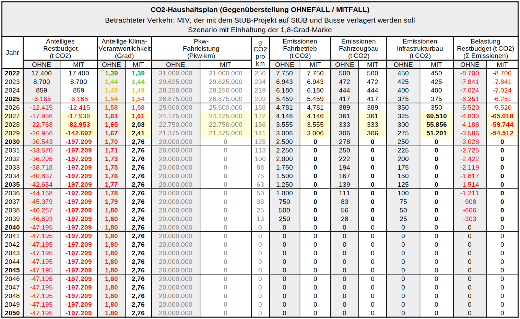Click the Restbudget value '-40.837'
520x319 pixels.
coord(42,176)
